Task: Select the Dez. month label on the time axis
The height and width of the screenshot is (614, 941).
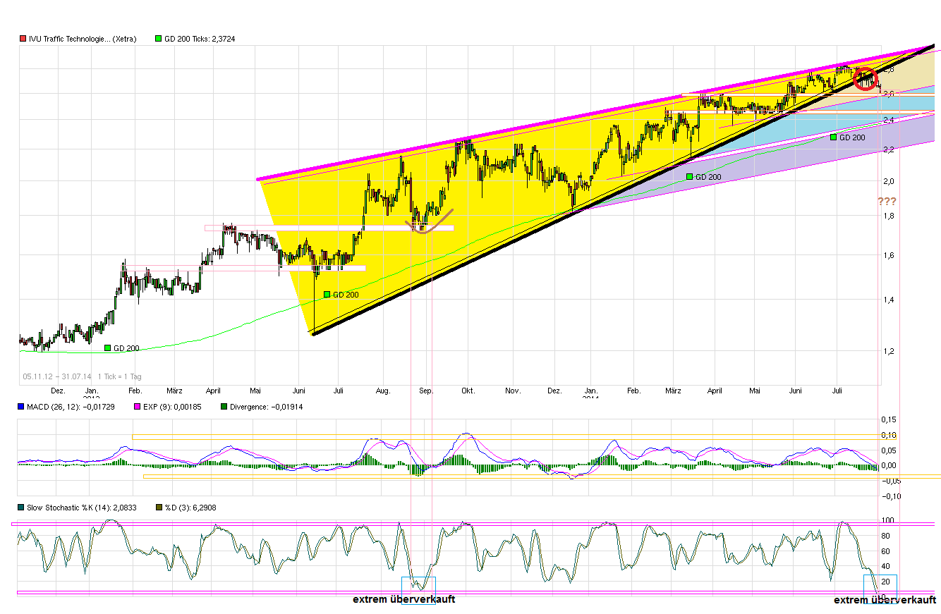Action: pos(57,390)
